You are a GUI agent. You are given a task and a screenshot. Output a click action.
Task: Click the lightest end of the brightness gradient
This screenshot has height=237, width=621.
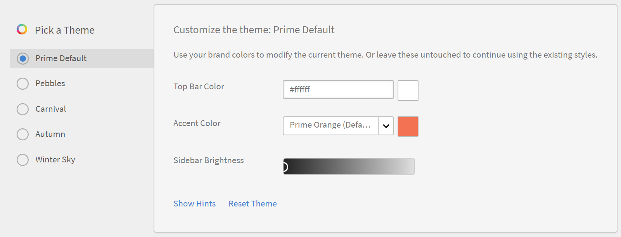pyautogui.click(x=411, y=167)
